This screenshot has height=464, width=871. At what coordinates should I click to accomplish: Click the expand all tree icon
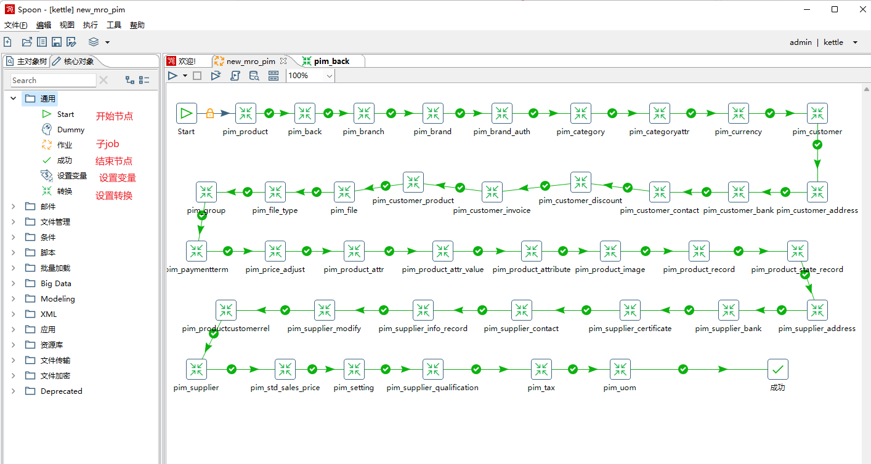tap(130, 80)
